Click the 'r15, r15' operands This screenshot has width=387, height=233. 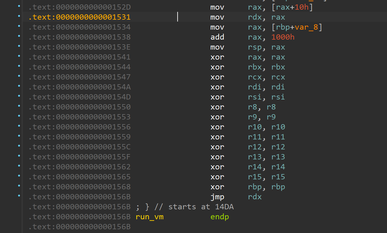[267, 177]
